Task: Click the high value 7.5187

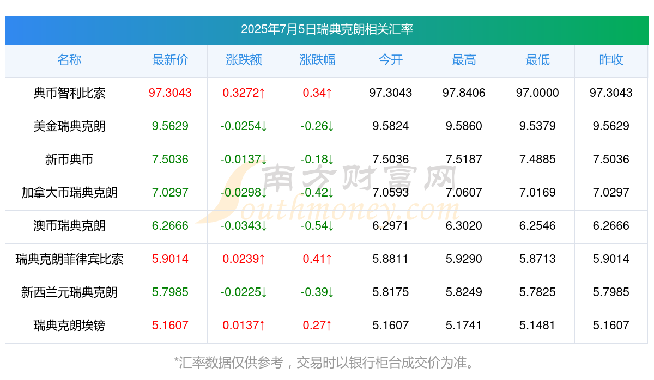Action: click(464, 160)
